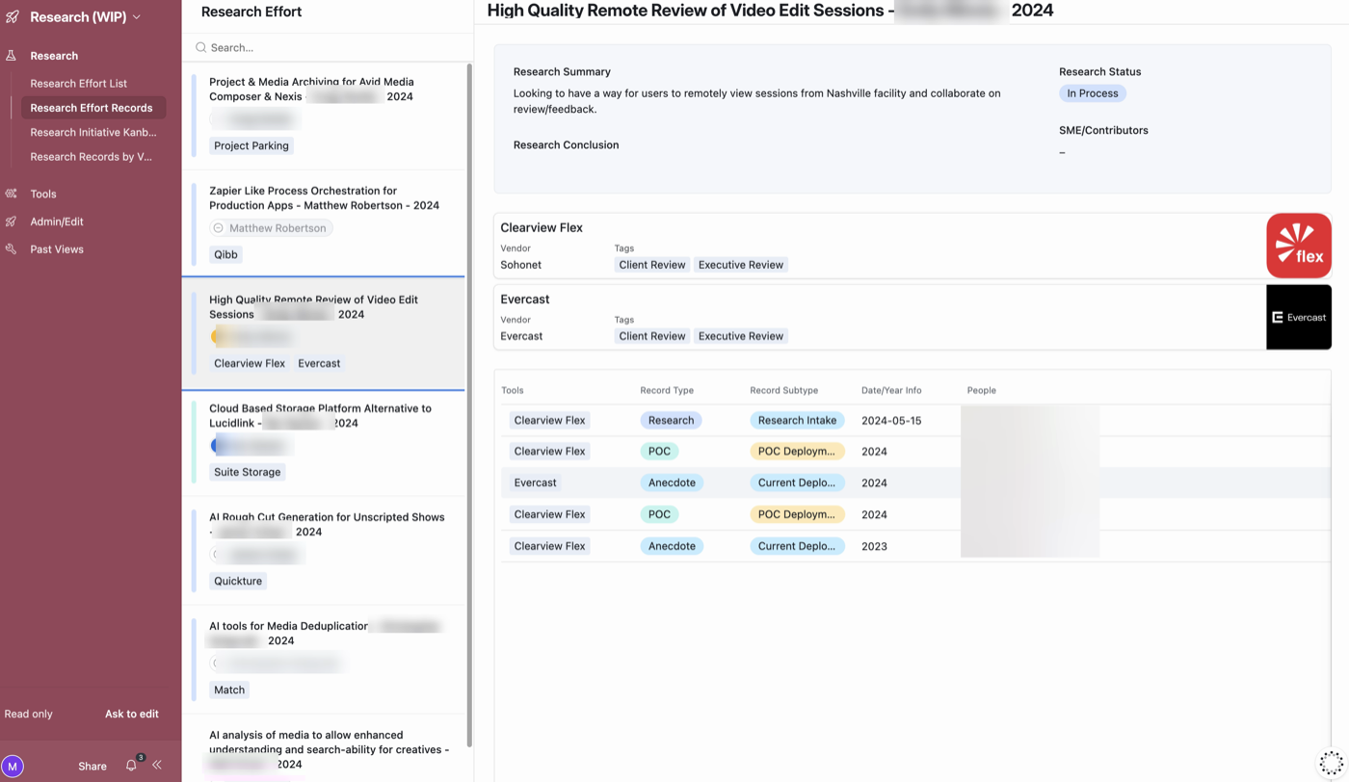Click the record list vertical scrollbar
The height and width of the screenshot is (782, 1349).
469,404
